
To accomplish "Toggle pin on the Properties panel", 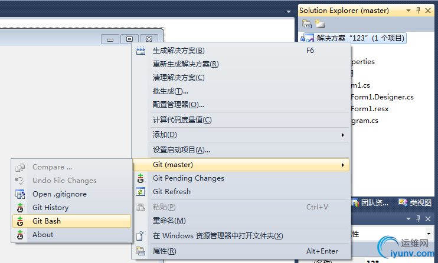I will pos(419,219).
